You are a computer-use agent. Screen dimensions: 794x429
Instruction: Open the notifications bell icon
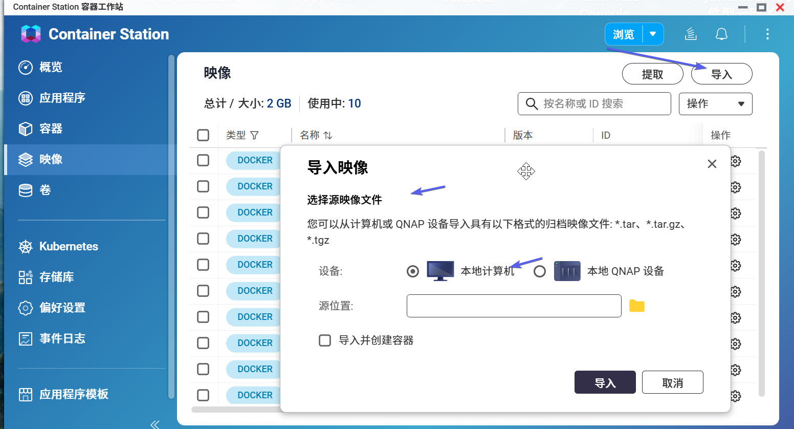(x=721, y=34)
